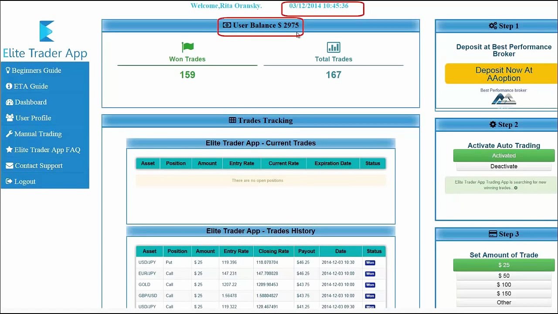
Task: Click the table icon beside Trades Tracking
Action: (x=232, y=120)
